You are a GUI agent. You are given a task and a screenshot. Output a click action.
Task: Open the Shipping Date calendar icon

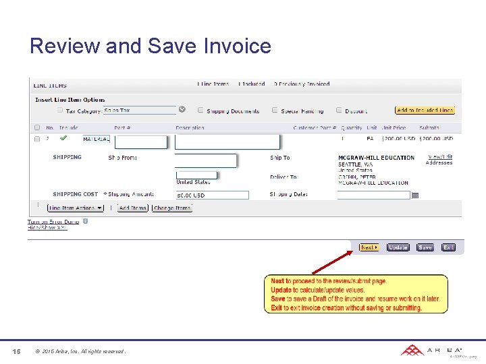[415, 195]
